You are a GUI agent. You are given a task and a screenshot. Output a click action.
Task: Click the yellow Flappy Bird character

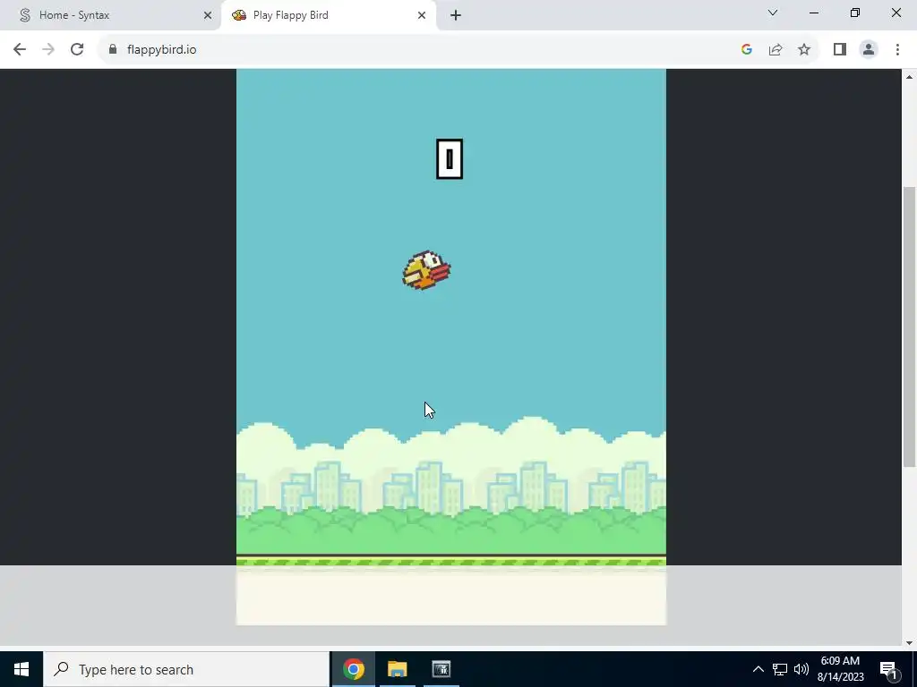tap(426, 270)
